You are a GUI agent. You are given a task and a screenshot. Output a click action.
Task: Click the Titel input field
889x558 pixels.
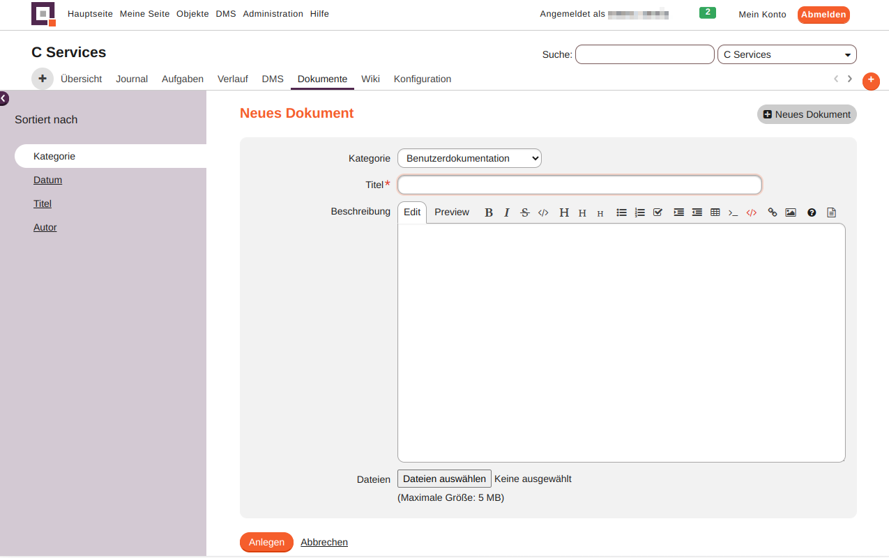point(579,185)
